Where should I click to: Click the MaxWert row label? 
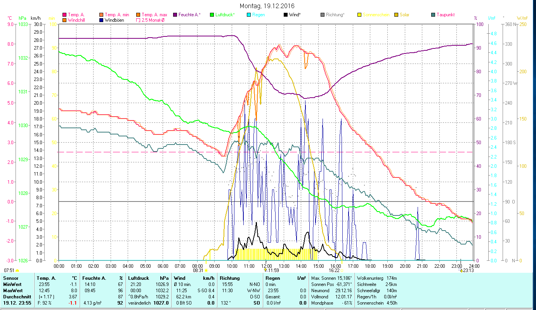(12, 290)
